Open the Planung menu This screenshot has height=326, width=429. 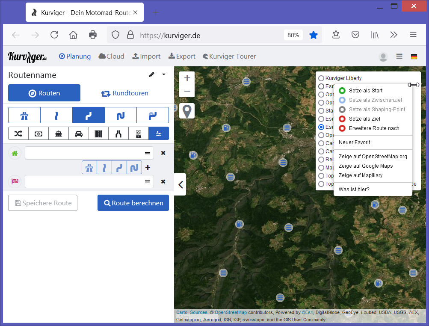click(75, 56)
